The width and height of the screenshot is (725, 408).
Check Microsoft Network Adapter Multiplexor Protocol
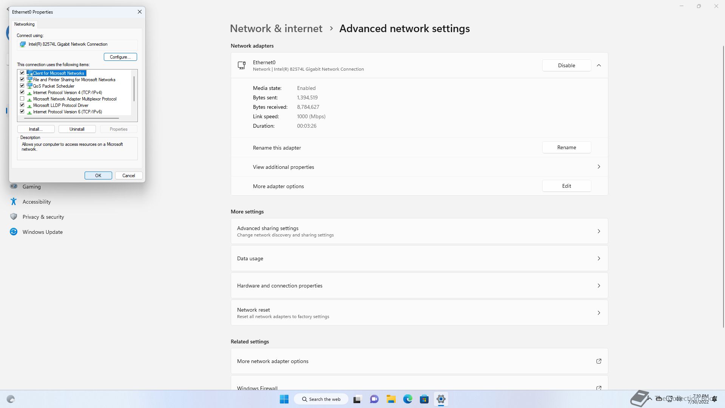pos(22,99)
